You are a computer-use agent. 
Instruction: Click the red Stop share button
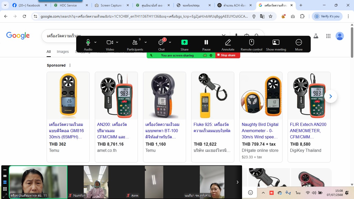tap(228, 55)
